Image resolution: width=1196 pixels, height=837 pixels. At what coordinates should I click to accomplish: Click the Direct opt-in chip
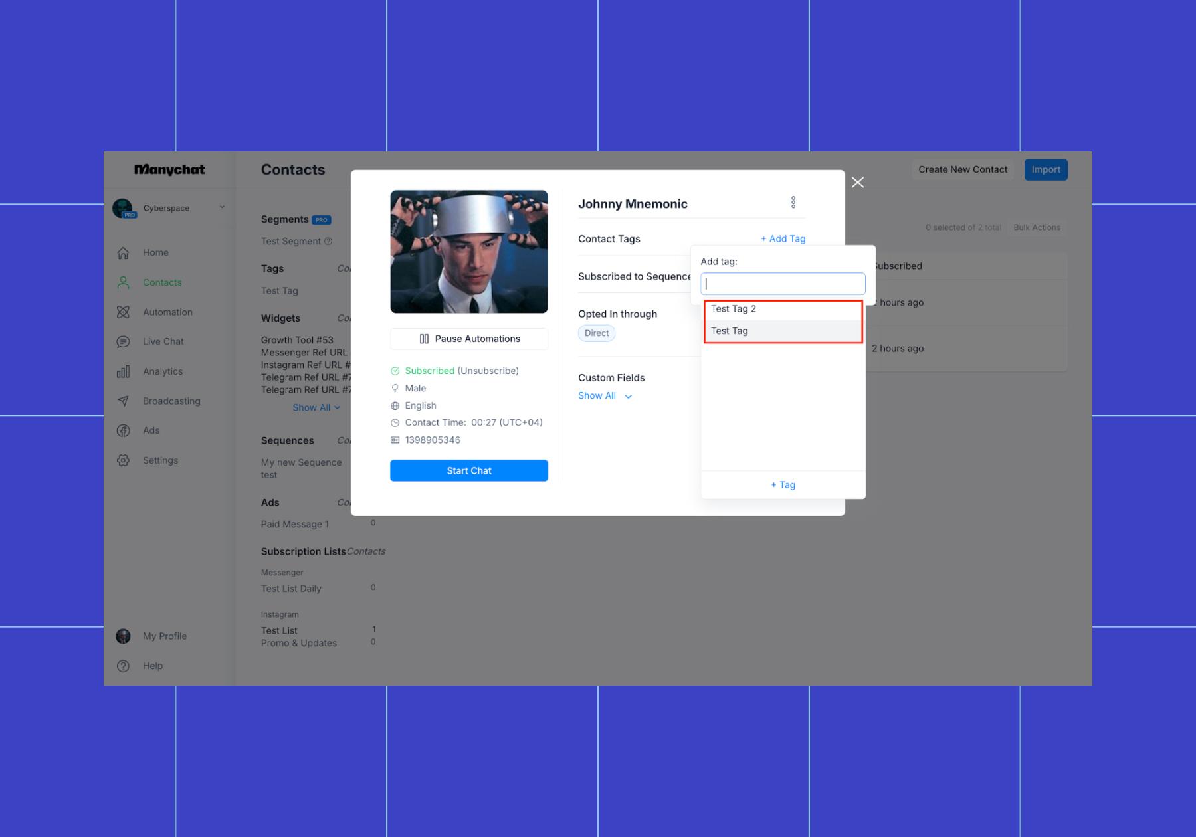(597, 333)
